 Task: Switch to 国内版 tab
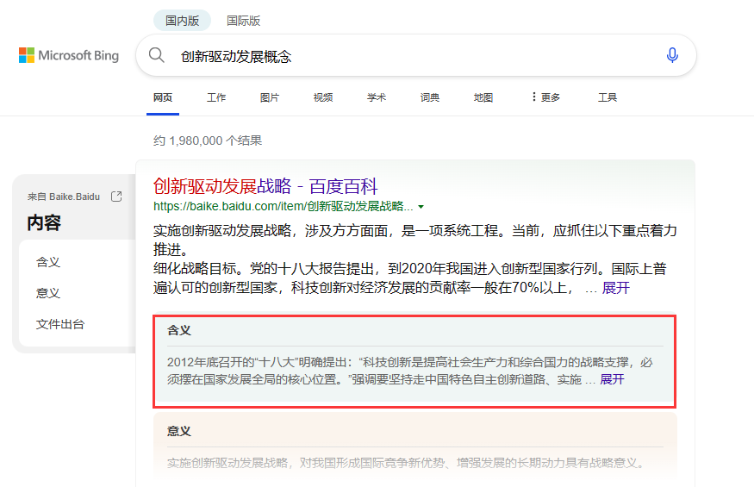click(182, 21)
